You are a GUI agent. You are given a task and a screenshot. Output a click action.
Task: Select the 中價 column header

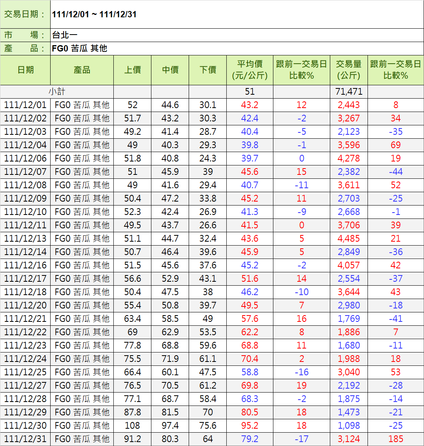tap(170, 70)
